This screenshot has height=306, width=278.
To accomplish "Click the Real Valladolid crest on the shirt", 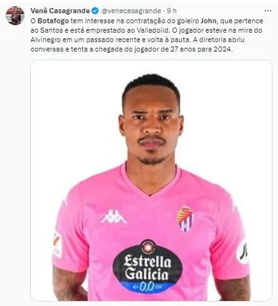I will tap(186, 219).
